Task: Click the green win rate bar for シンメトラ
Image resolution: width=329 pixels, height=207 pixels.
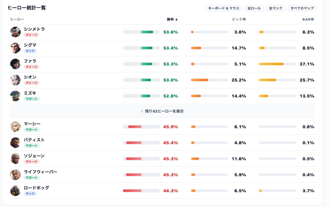Action: pos(147,32)
